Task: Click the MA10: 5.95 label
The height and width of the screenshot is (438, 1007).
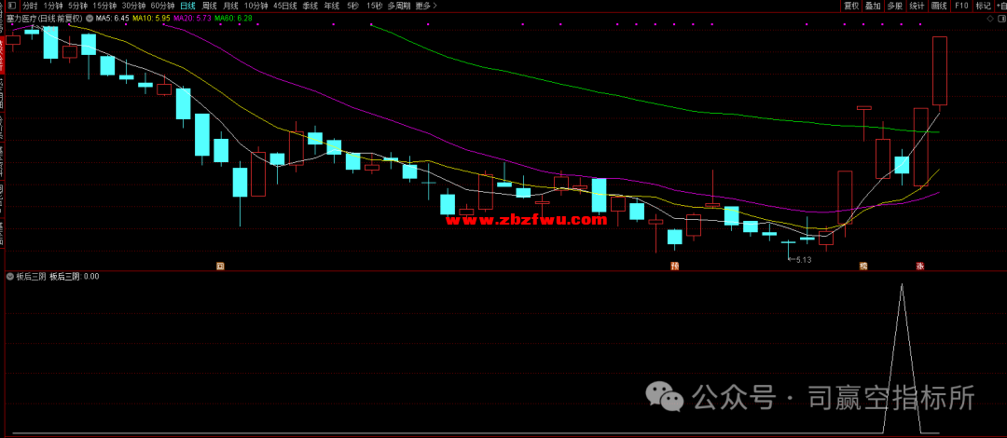Action: [151, 19]
